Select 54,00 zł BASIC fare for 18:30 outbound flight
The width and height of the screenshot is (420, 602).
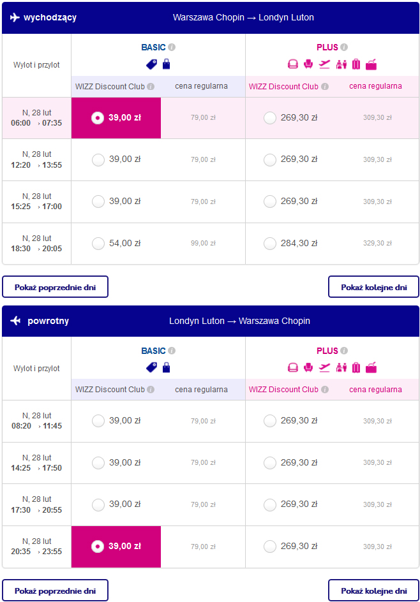point(98,243)
